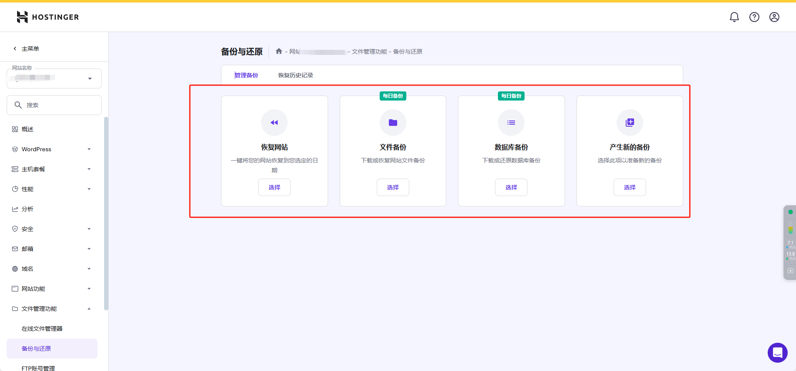This screenshot has height=371, width=796.
Task: Click the 产生新的备份 card title
Action: tap(630, 147)
